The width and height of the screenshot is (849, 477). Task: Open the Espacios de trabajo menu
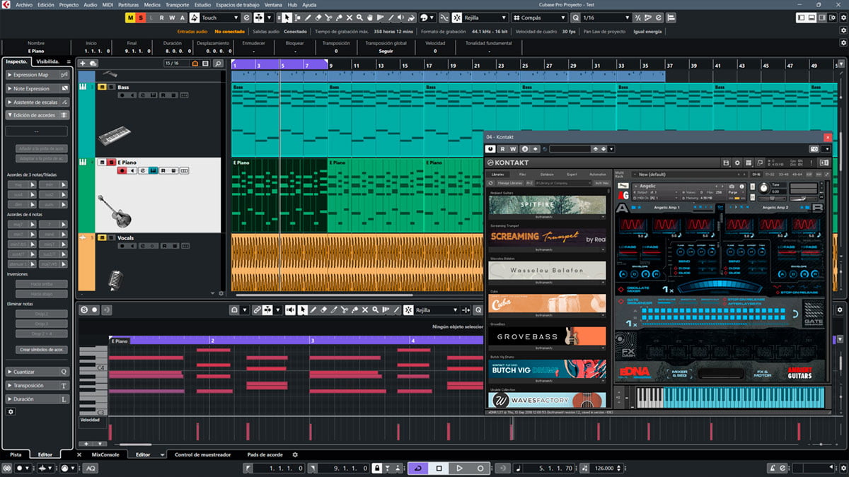238,4
